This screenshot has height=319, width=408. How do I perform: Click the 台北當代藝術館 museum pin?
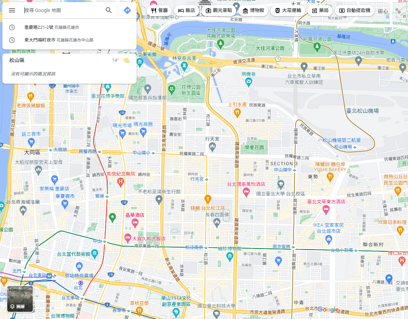(x=95, y=253)
